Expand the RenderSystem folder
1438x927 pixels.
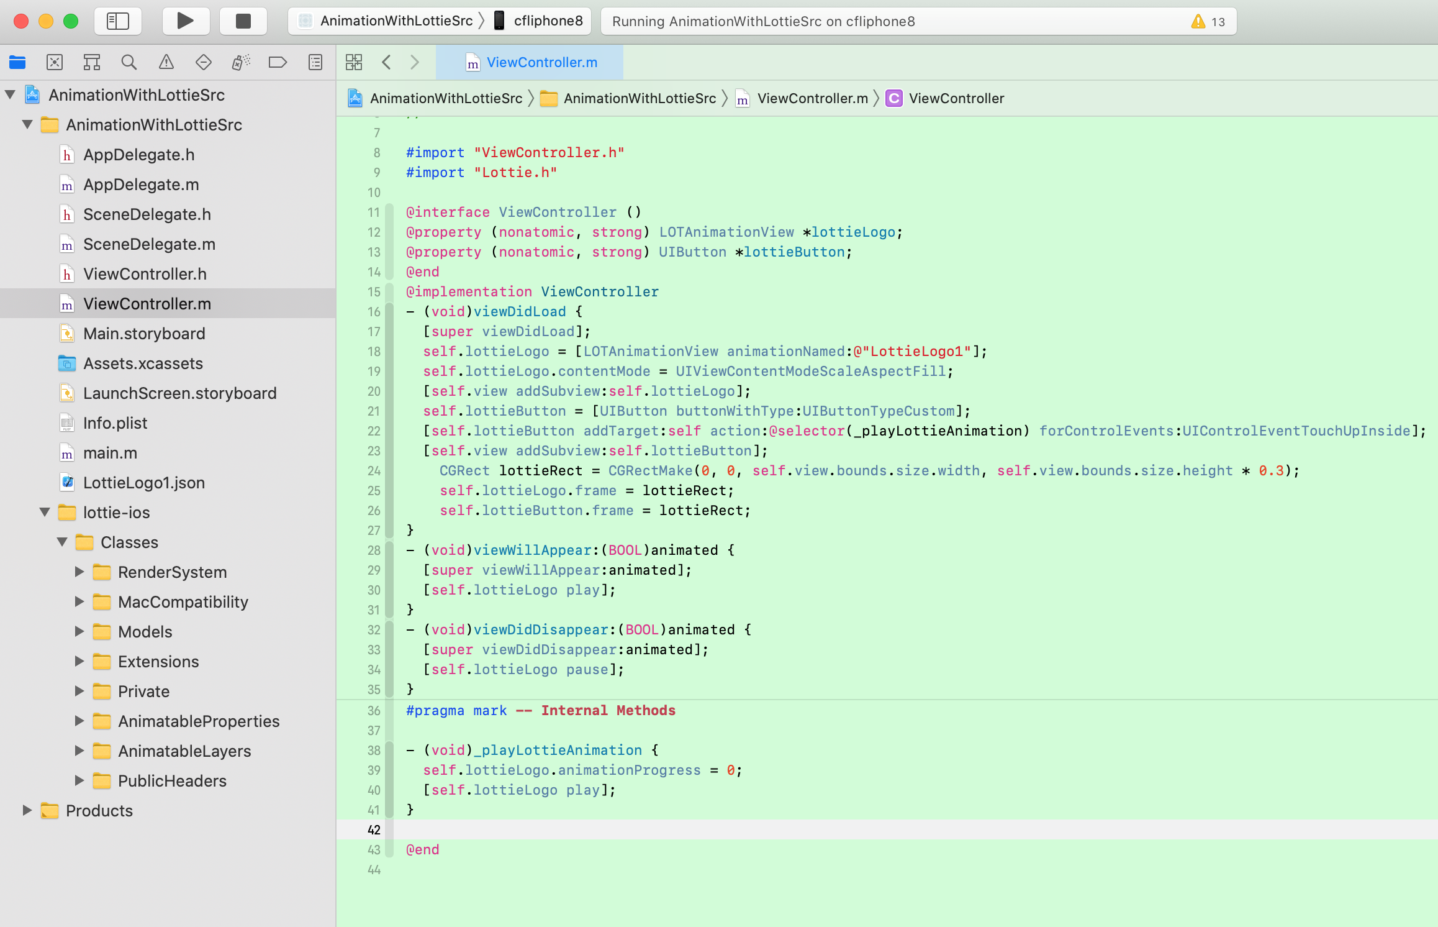(79, 572)
